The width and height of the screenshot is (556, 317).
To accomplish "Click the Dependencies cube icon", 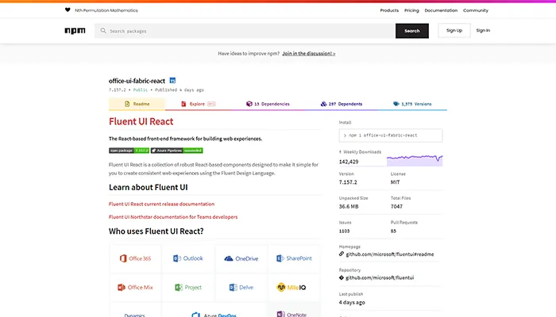I will 249,104.
